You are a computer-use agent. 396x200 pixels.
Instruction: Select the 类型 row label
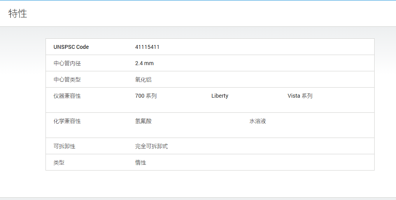[x=59, y=163]
